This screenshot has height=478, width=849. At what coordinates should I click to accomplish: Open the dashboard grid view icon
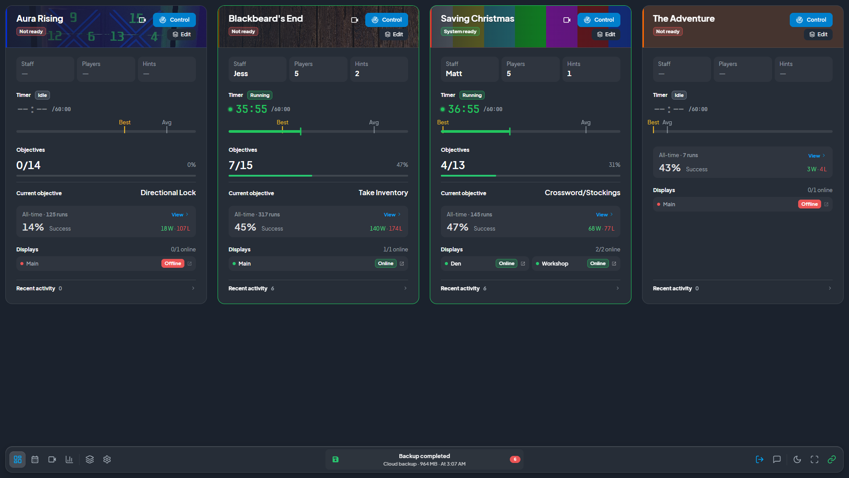tap(18, 459)
